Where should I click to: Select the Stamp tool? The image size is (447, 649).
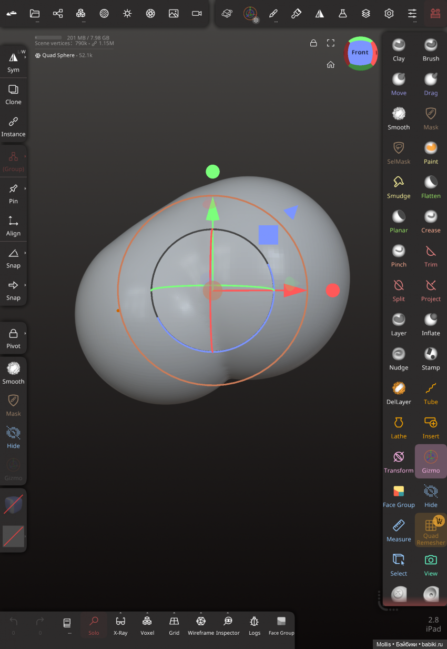tap(431, 359)
